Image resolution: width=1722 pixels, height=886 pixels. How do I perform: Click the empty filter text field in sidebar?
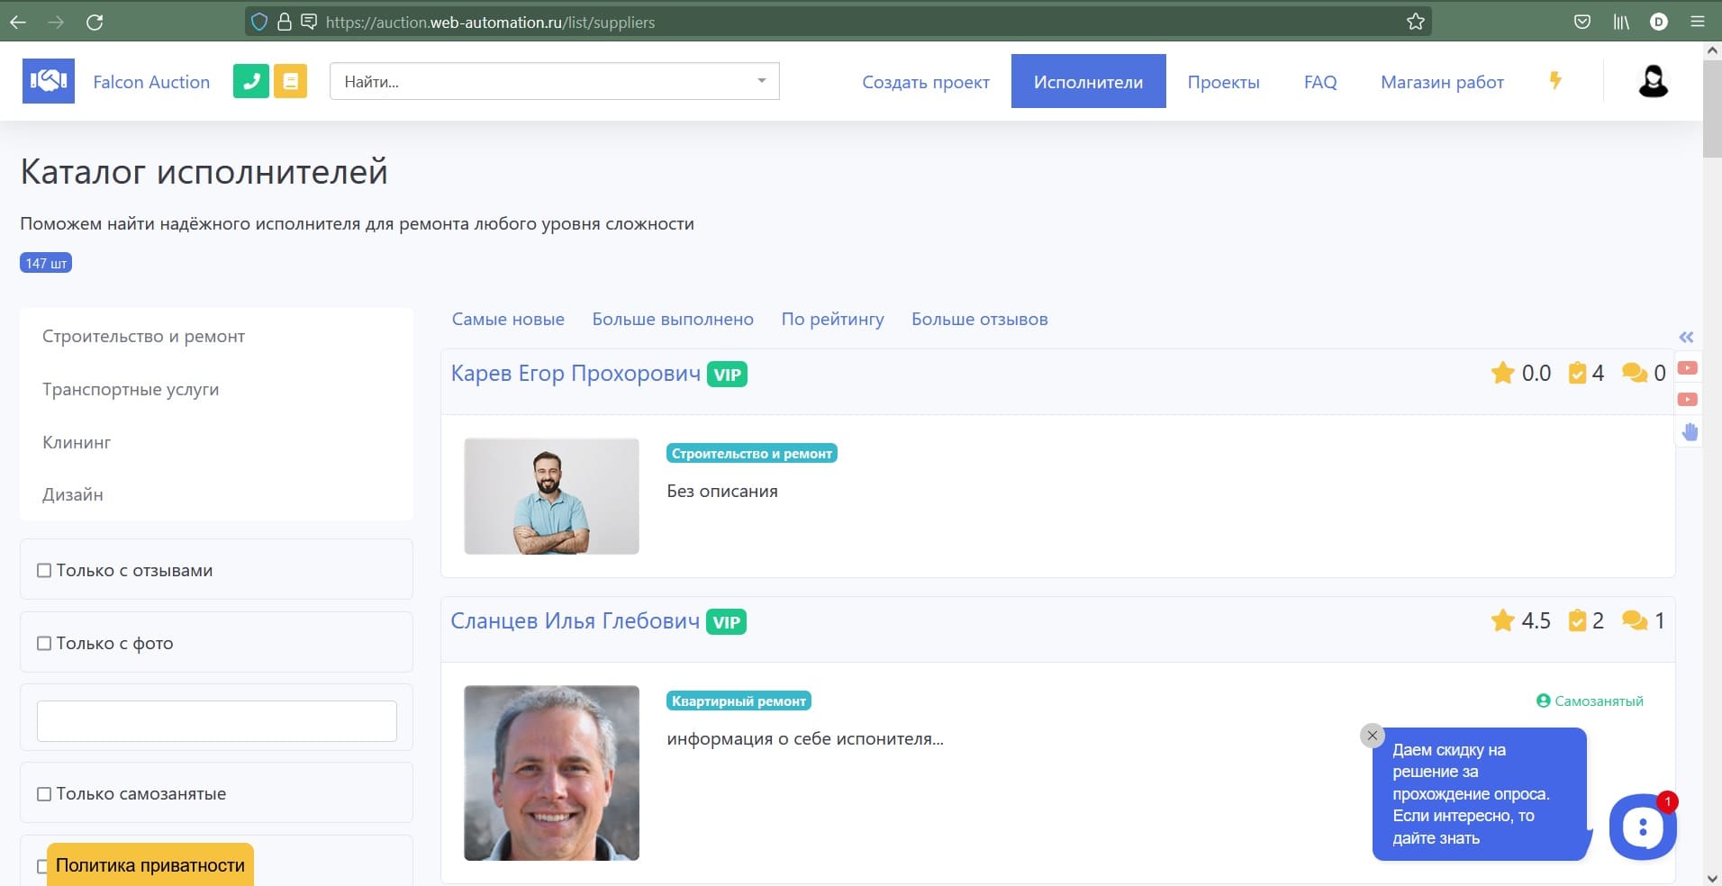(216, 721)
